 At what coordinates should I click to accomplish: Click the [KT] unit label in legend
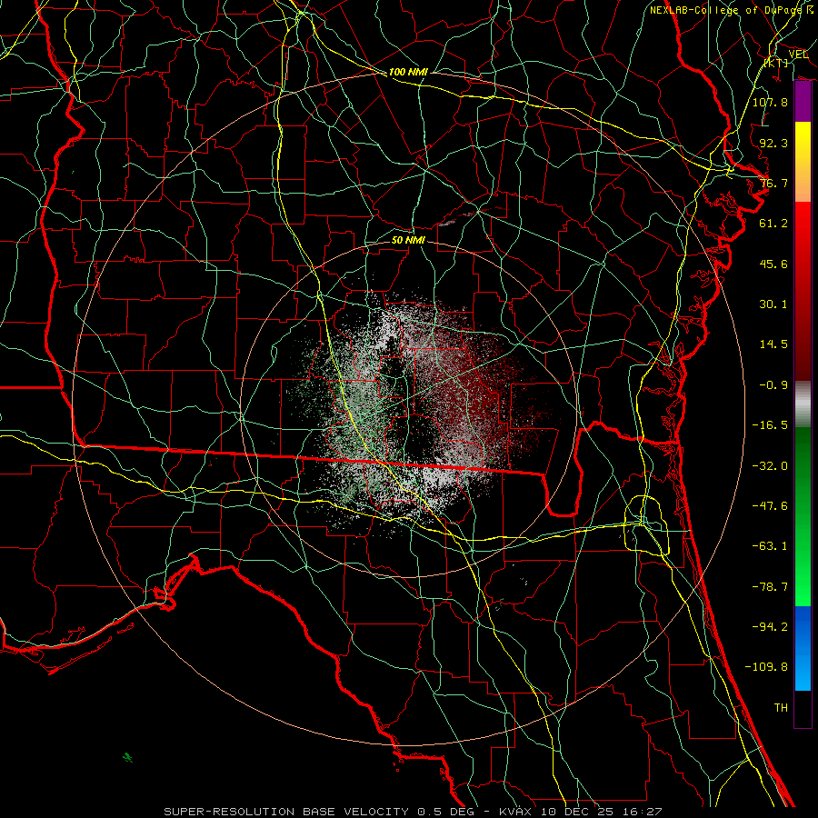coord(776,63)
